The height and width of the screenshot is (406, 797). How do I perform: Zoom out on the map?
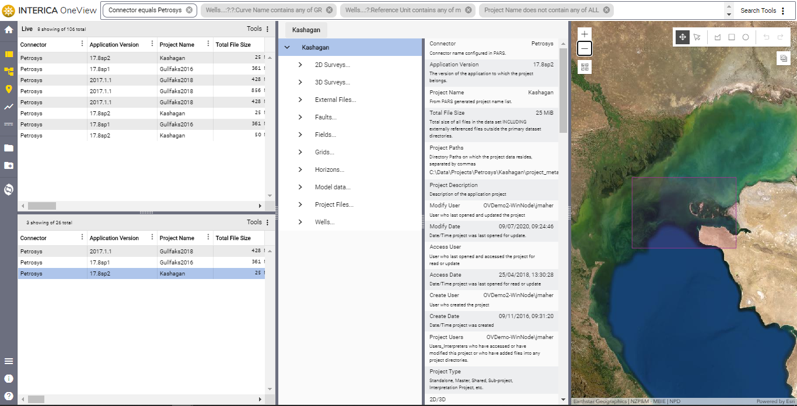[x=585, y=49]
